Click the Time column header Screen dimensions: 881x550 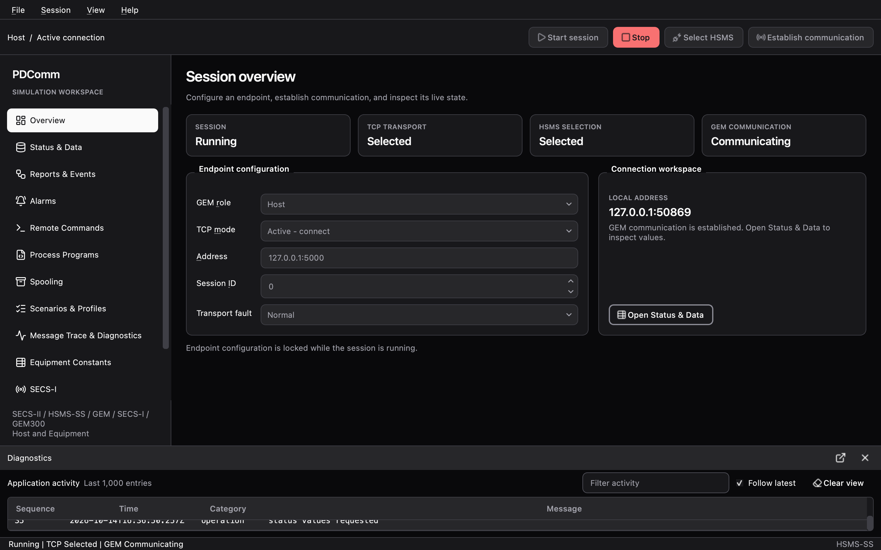128,509
